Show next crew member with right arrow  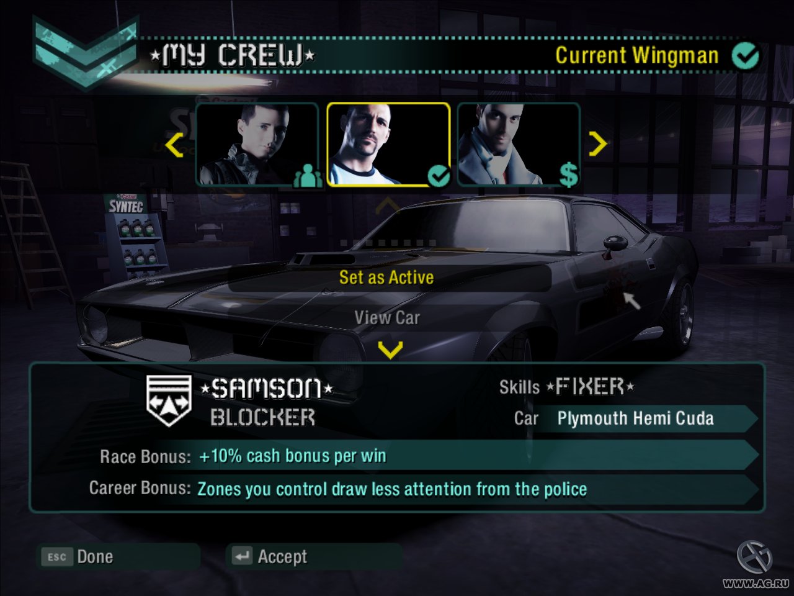click(597, 144)
